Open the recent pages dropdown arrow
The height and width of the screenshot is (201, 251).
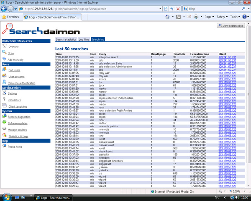pos(15,9)
